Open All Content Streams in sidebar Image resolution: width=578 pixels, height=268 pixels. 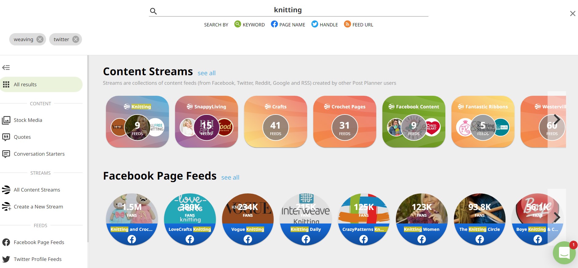(x=31, y=190)
